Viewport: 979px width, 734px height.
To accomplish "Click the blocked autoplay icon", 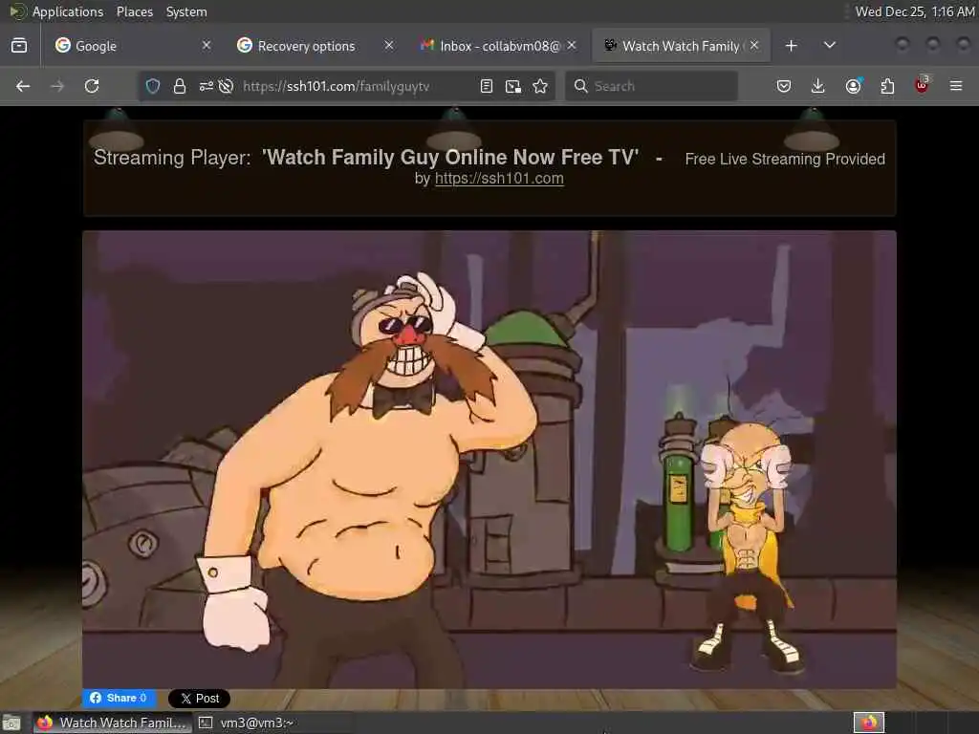I will (226, 86).
